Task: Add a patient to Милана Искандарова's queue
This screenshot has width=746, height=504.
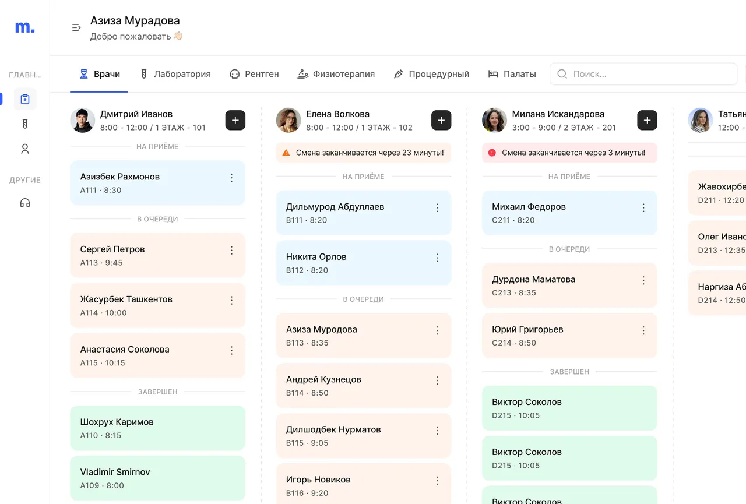Action: point(648,120)
